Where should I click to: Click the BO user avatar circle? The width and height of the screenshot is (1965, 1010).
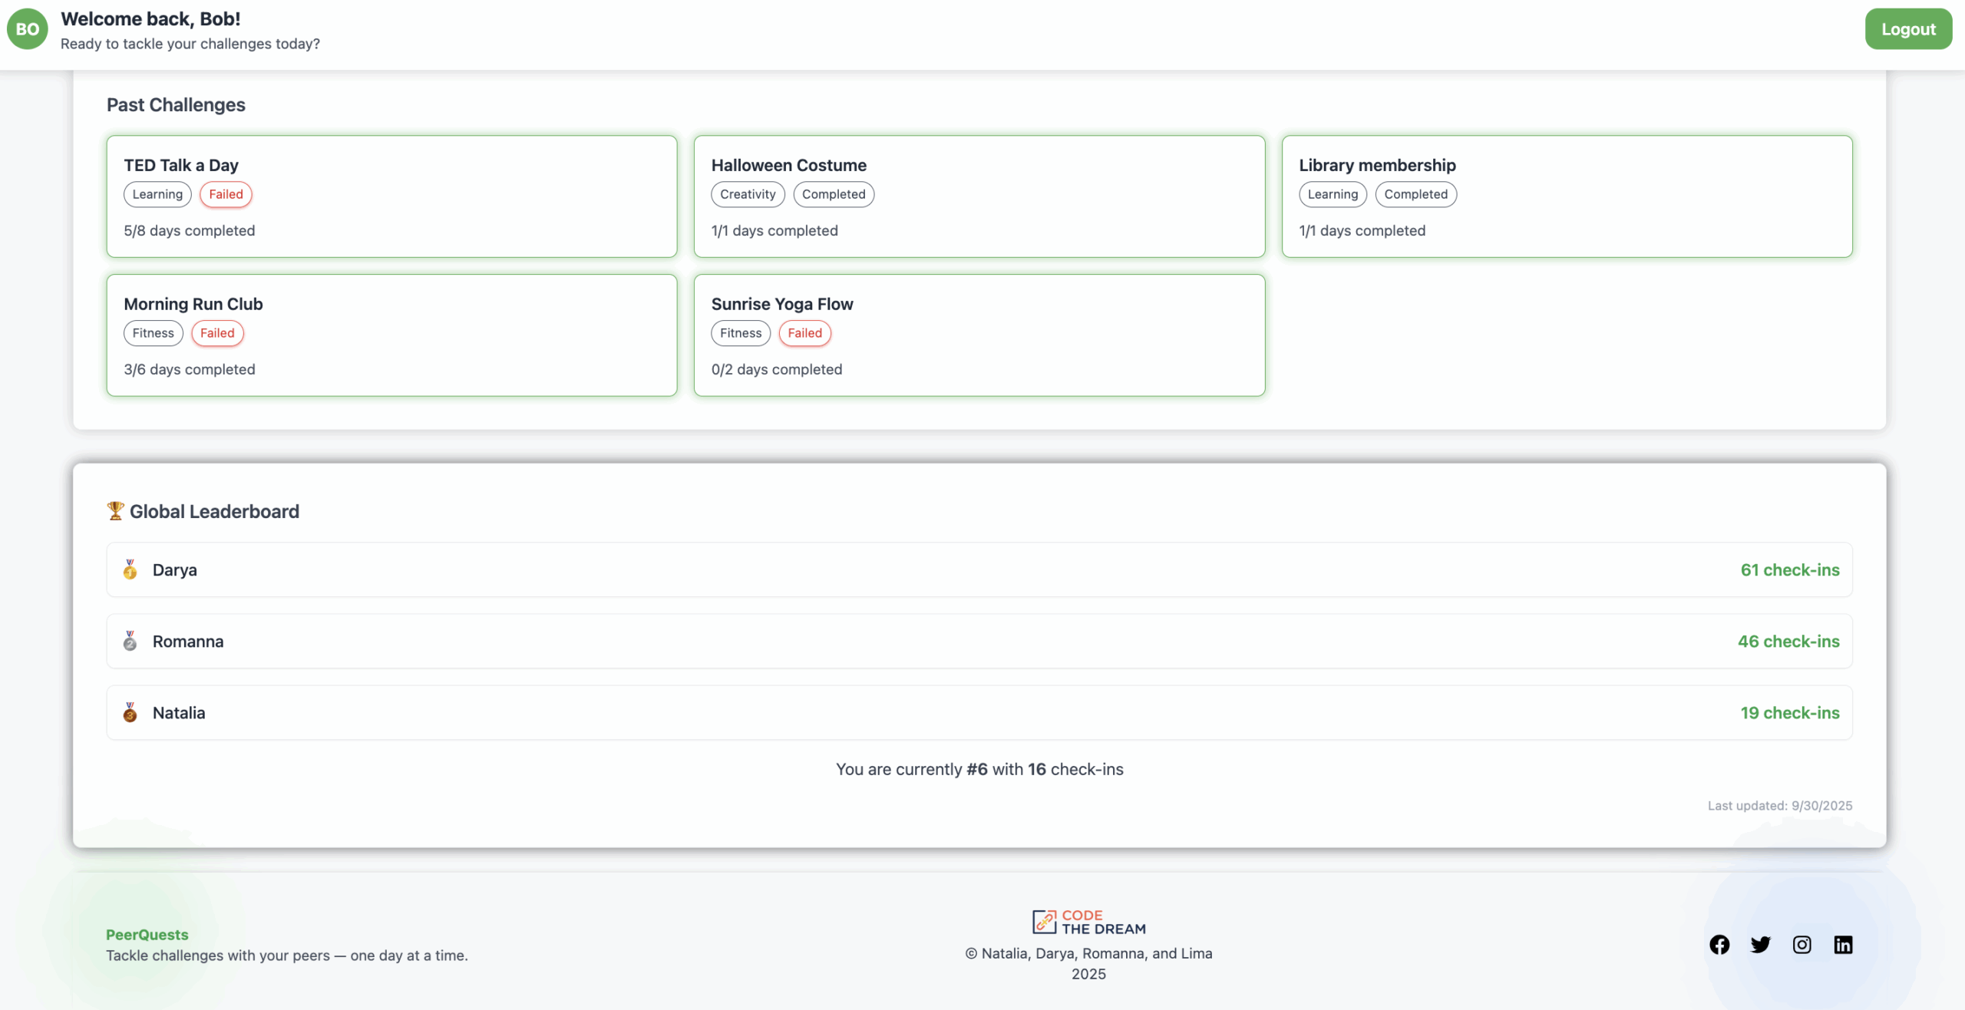pos(28,29)
